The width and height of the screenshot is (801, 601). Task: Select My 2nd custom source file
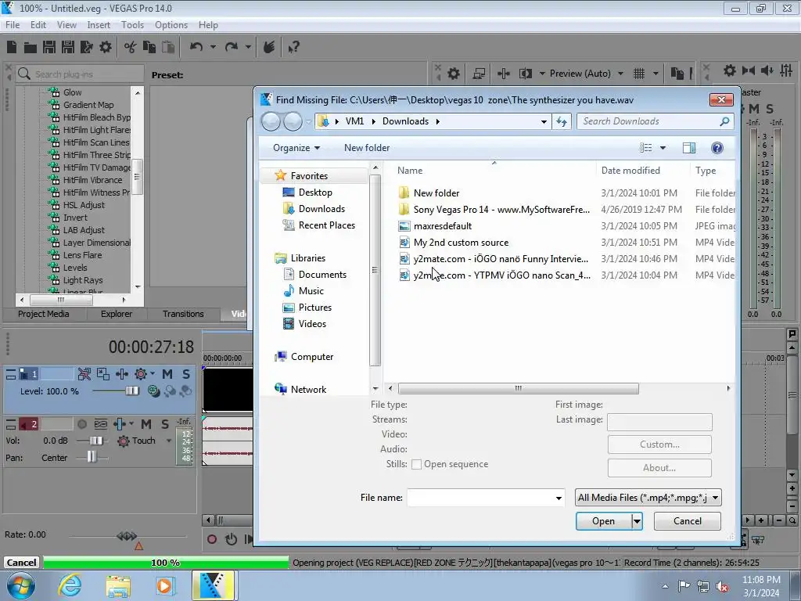pyautogui.click(x=461, y=243)
